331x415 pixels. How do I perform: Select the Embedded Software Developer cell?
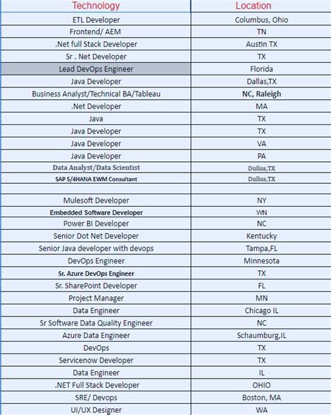(96, 212)
